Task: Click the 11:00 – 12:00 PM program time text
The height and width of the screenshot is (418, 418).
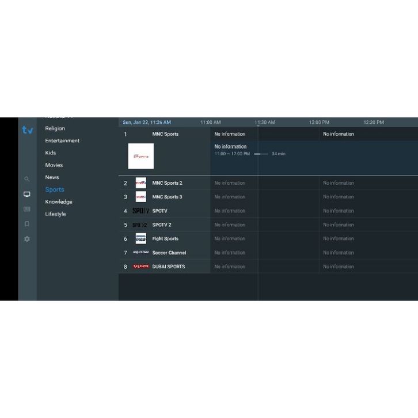Action: (232, 154)
